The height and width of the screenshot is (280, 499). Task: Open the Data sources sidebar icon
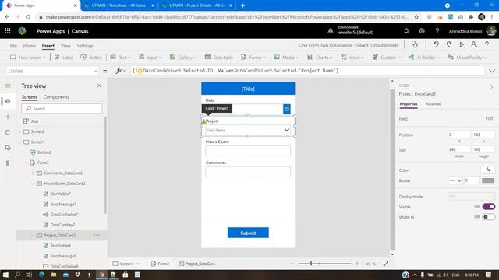click(8, 132)
